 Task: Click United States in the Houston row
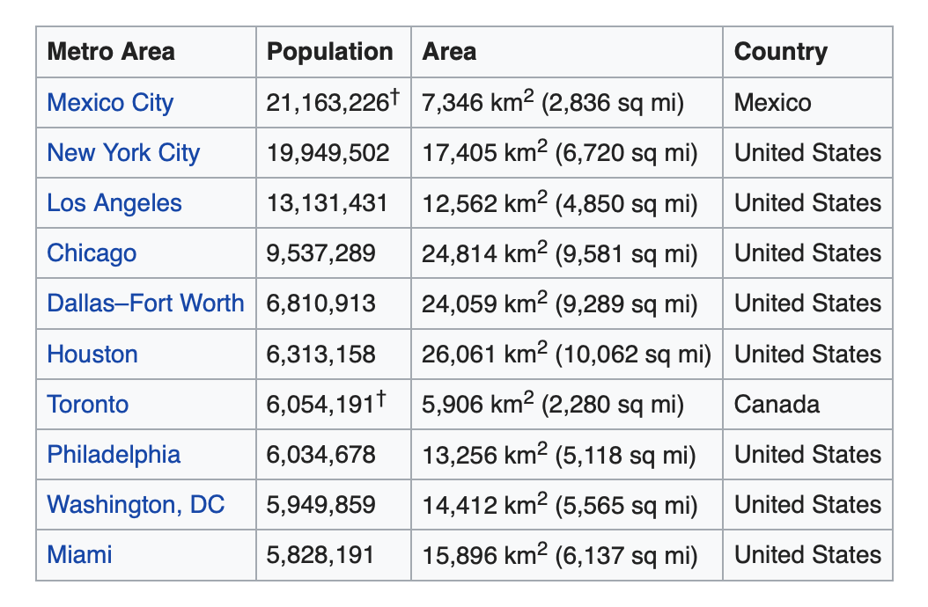[x=808, y=354]
